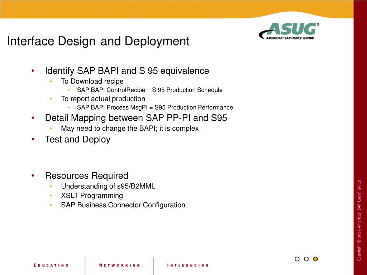Select the orange filled circle indicator
Viewport: 367px width, 275px height.
click(x=315, y=259)
